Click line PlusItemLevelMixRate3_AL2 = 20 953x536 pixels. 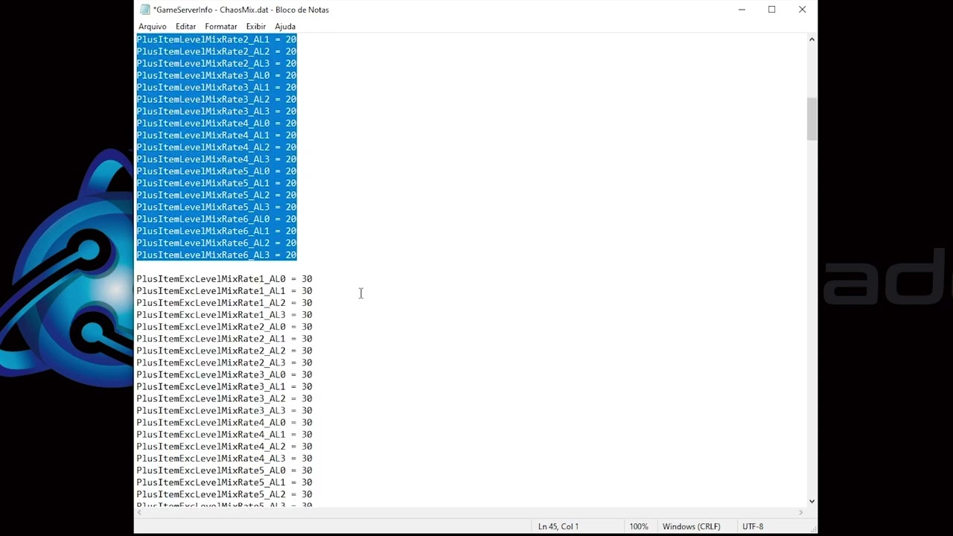(x=217, y=99)
